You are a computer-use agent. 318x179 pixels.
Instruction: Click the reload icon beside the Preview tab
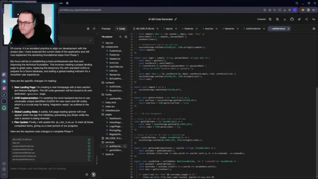pos(94,29)
